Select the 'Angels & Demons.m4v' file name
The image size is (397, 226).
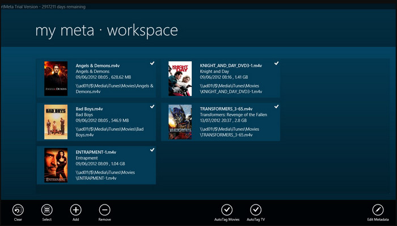(98, 66)
